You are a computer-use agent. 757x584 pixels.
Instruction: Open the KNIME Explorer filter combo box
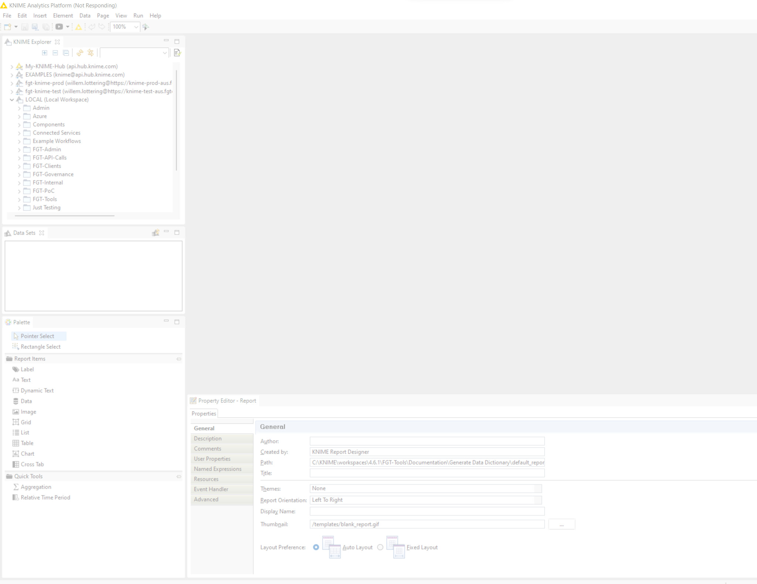[135, 53]
